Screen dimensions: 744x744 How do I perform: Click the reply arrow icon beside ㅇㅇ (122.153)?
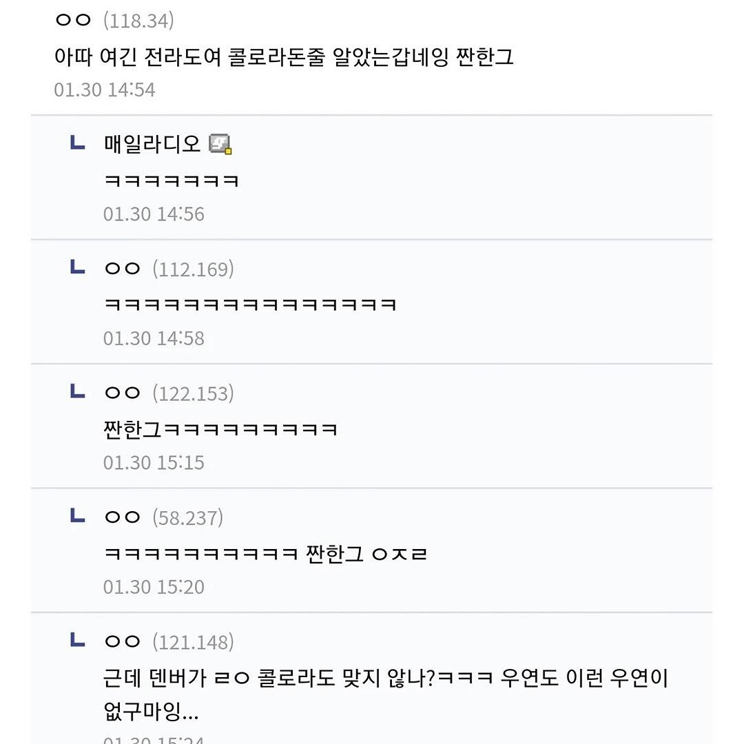[77, 391]
